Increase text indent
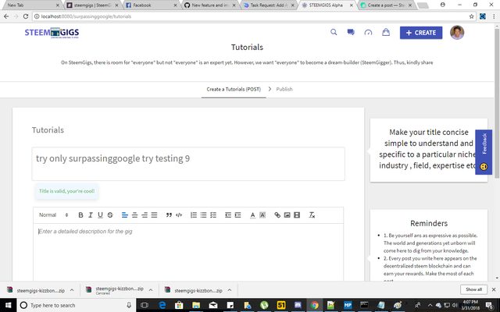 (237, 215)
